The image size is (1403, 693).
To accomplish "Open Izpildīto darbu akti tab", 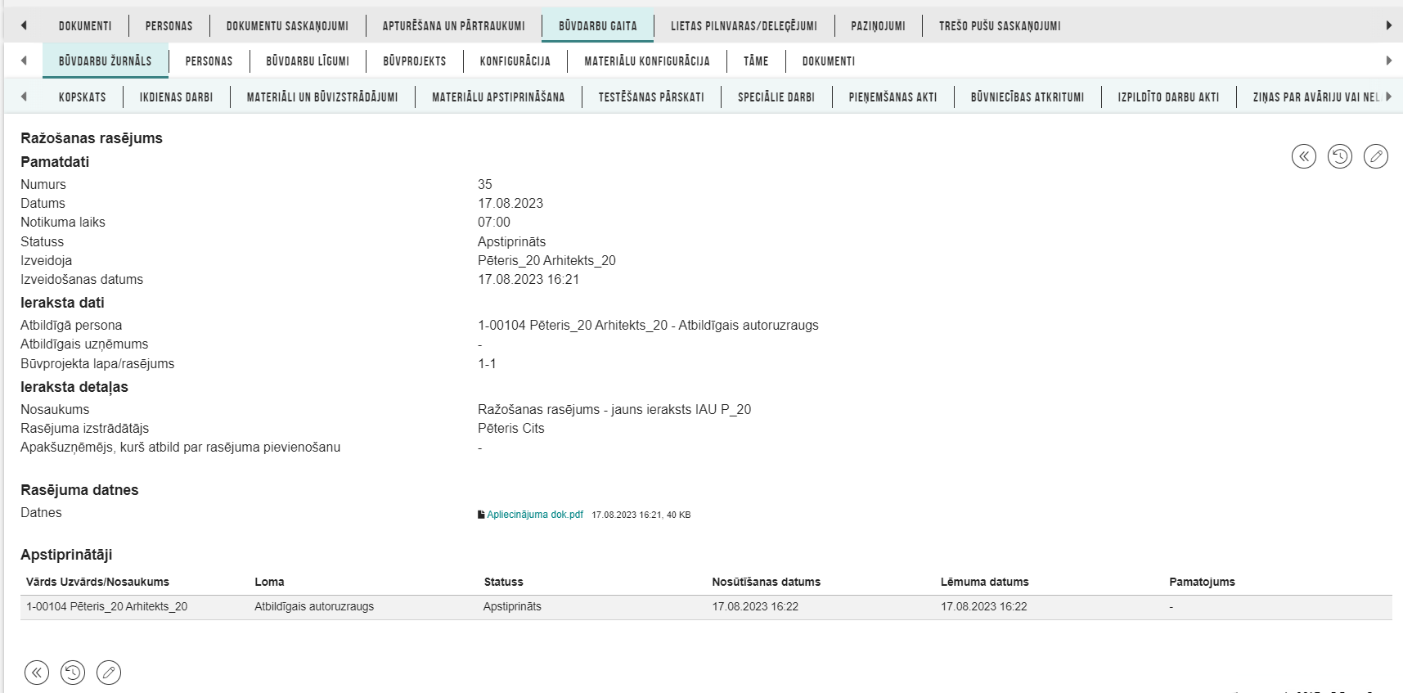I will (1169, 97).
